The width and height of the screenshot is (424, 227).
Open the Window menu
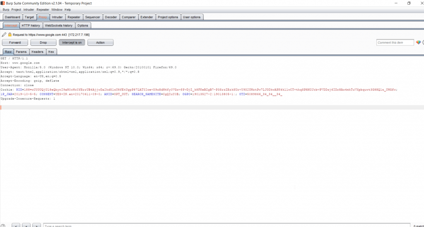pyautogui.click(x=57, y=10)
